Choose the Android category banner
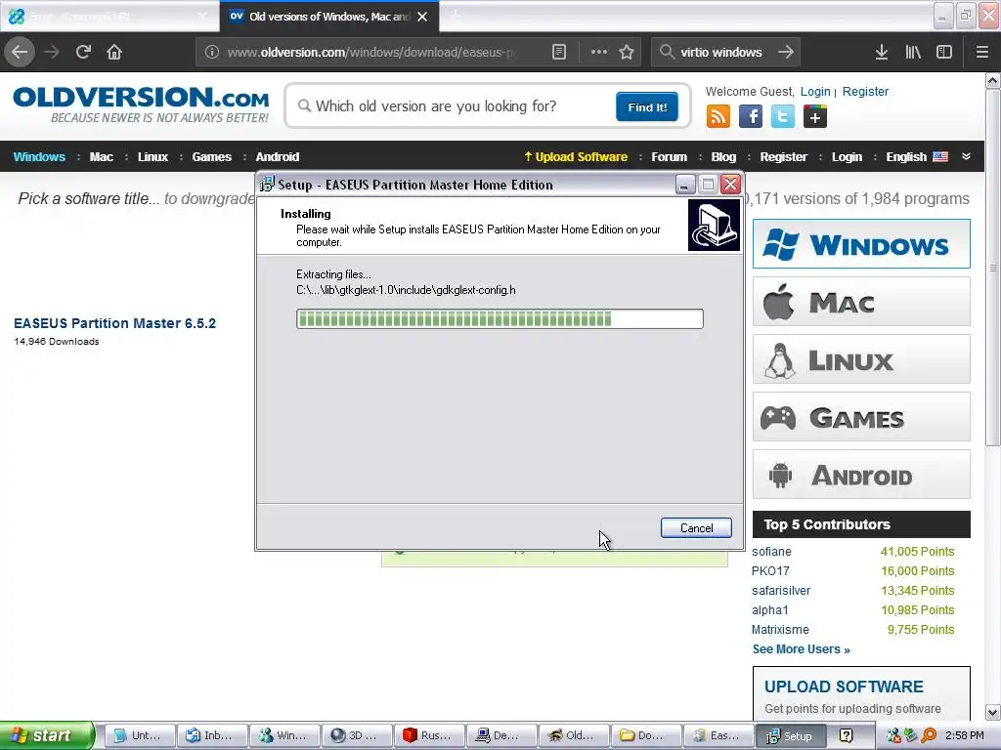 click(x=861, y=475)
